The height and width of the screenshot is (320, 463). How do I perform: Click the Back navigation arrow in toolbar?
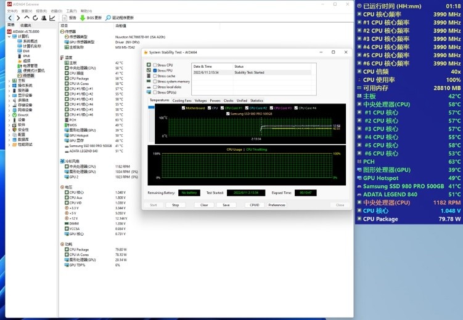10,18
